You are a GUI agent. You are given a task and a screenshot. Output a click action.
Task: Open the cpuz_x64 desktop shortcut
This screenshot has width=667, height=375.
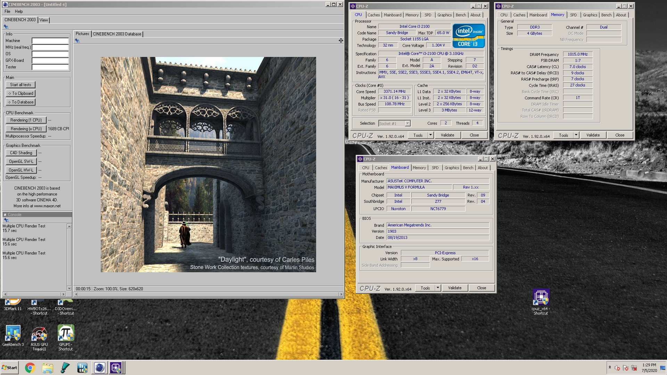tap(541, 302)
